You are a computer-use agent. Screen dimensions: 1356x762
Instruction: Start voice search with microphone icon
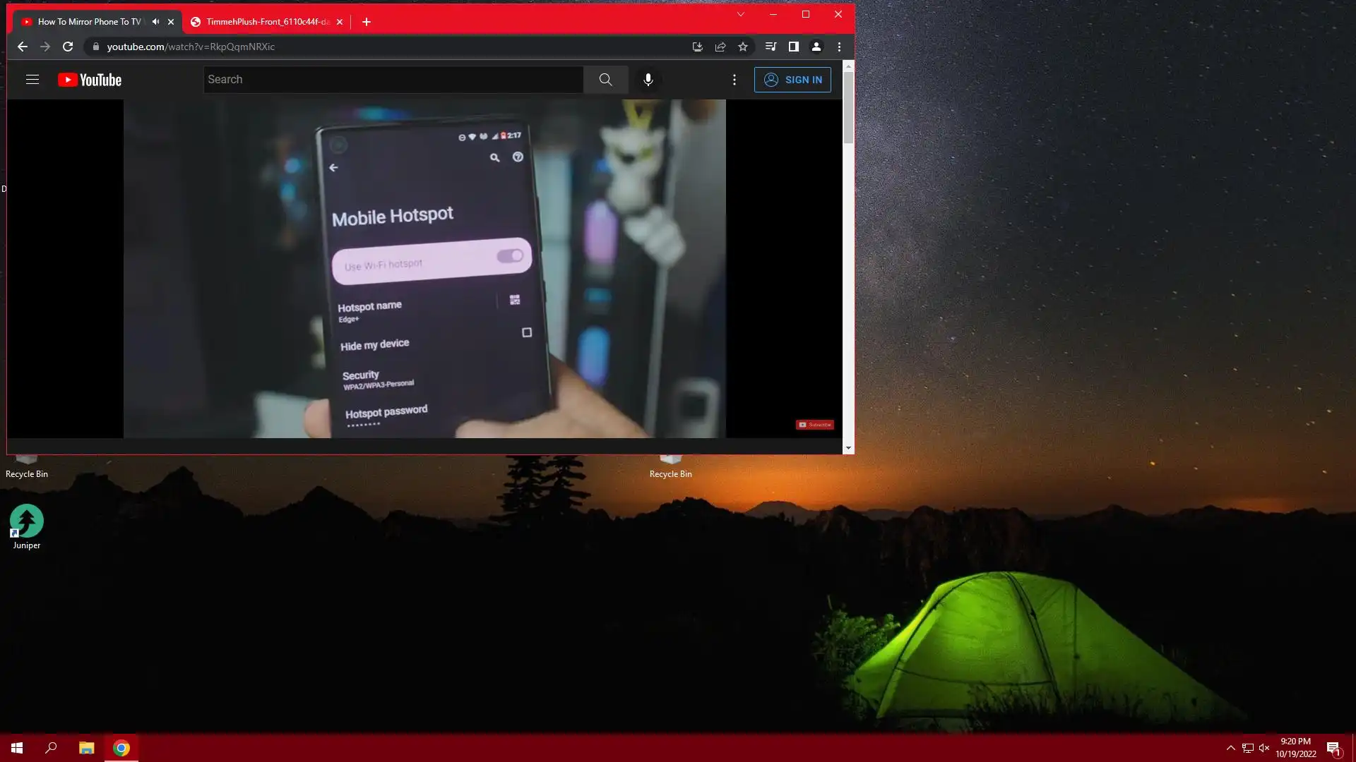pos(648,80)
